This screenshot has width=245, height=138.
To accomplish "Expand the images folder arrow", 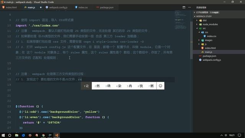I will point(199,40).
